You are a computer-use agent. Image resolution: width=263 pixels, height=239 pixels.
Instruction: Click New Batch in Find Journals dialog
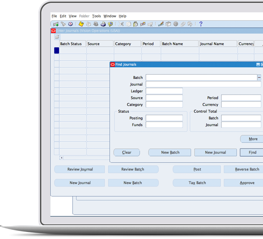169,152
